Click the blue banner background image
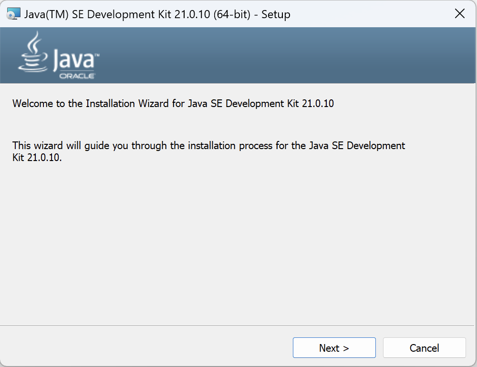Viewport: 477px width, 367px height. (286, 55)
